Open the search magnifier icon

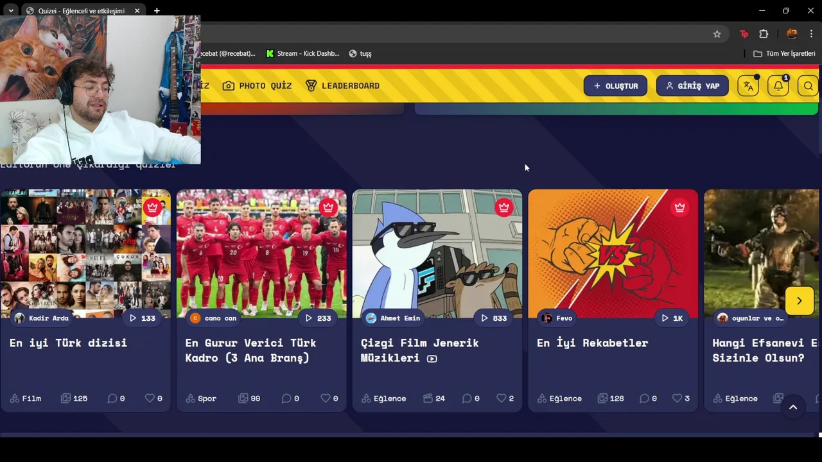809,86
